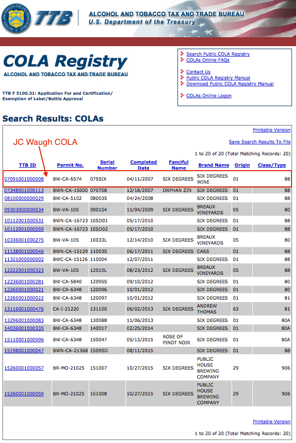
Task: Click the TTB logo in the header
Action: [x=54, y=18]
